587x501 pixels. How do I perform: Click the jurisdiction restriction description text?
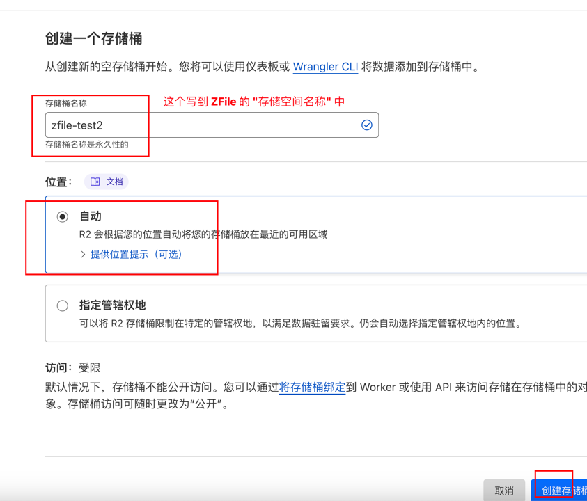[300, 324]
